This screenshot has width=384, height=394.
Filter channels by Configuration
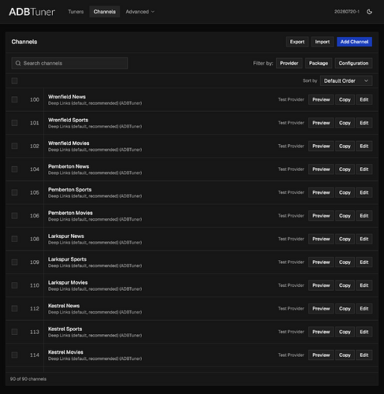coord(353,63)
